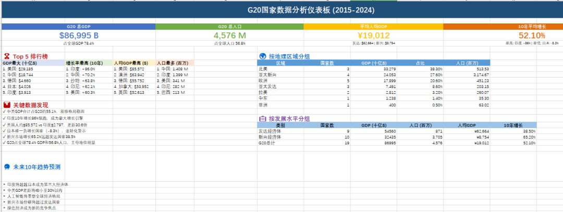Click the population cell 3,174.67

point(467,74)
